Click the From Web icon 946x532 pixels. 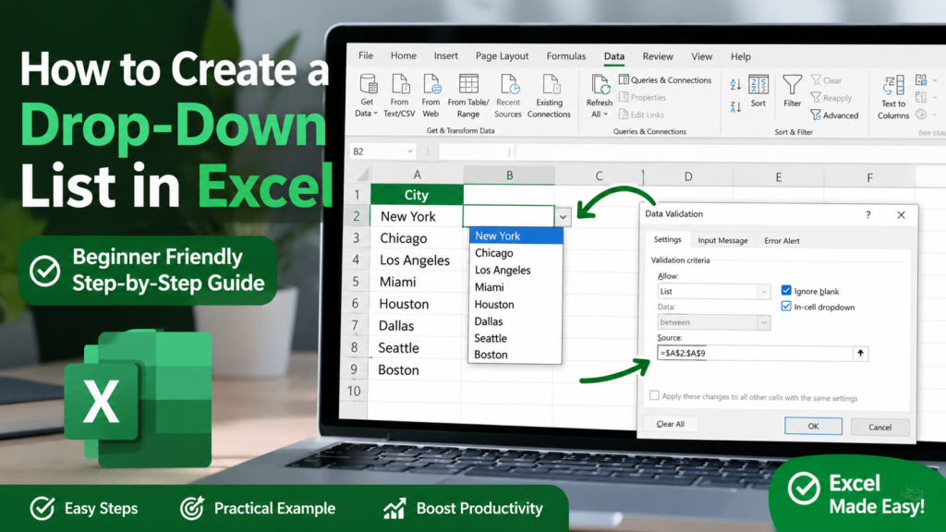(431, 84)
